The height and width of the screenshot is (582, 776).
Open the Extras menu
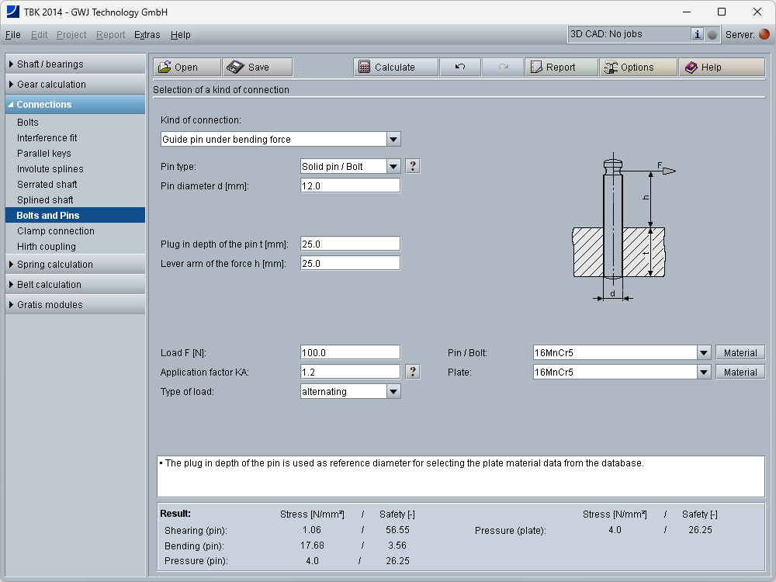pos(147,35)
